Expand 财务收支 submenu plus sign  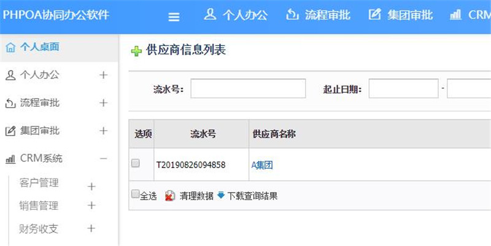[91, 228]
